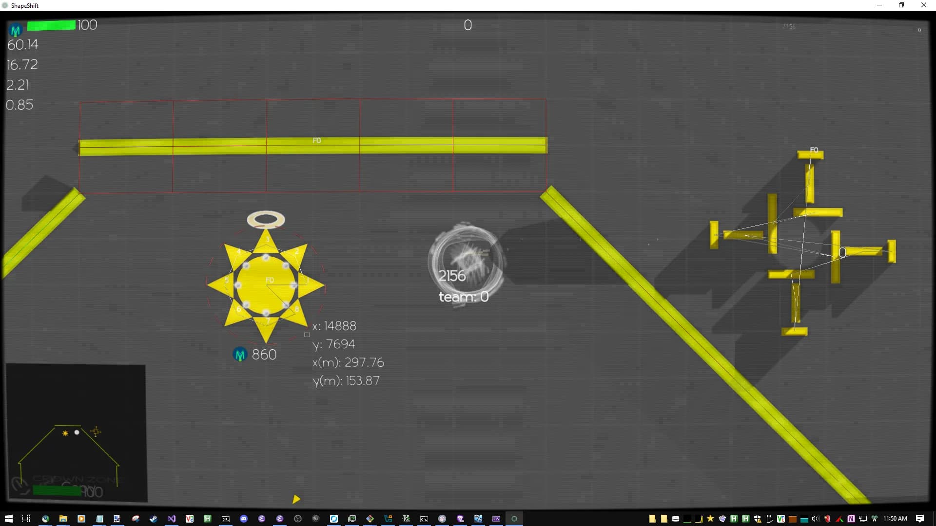Click the "F0" label atop the cross structure

pos(814,150)
